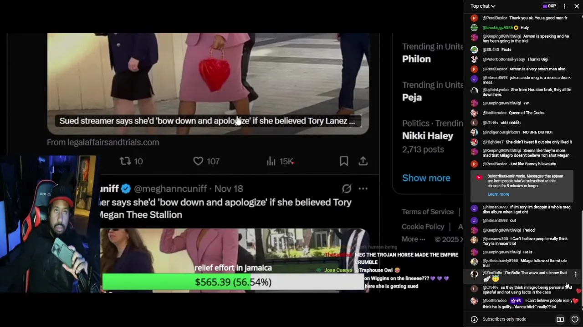Open the 0XP channel points badge
Image resolution: width=583 pixels, height=327 pixels.
click(x=549, y=6)
